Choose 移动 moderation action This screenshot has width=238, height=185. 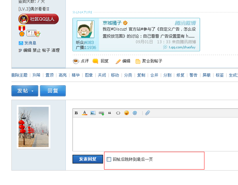point(115,75)
